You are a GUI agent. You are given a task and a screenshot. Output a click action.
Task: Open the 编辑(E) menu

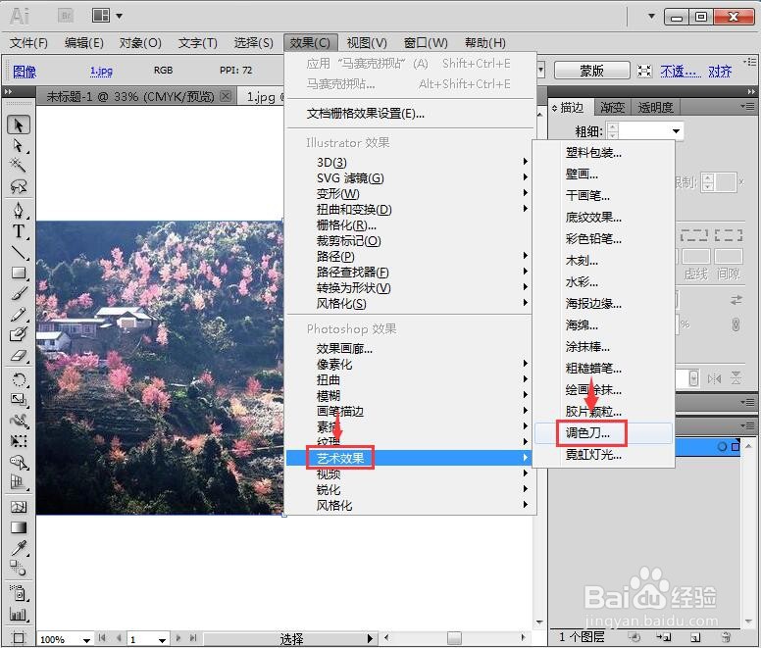coord(84,43)
